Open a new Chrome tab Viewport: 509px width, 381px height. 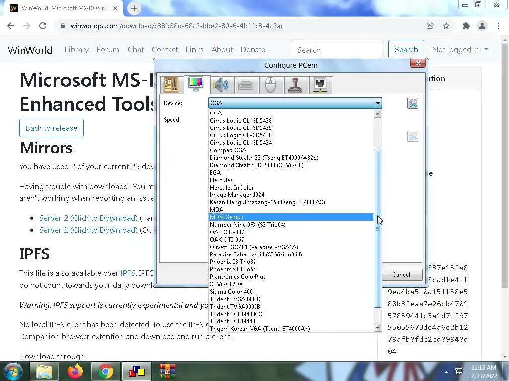pos(134,8)
